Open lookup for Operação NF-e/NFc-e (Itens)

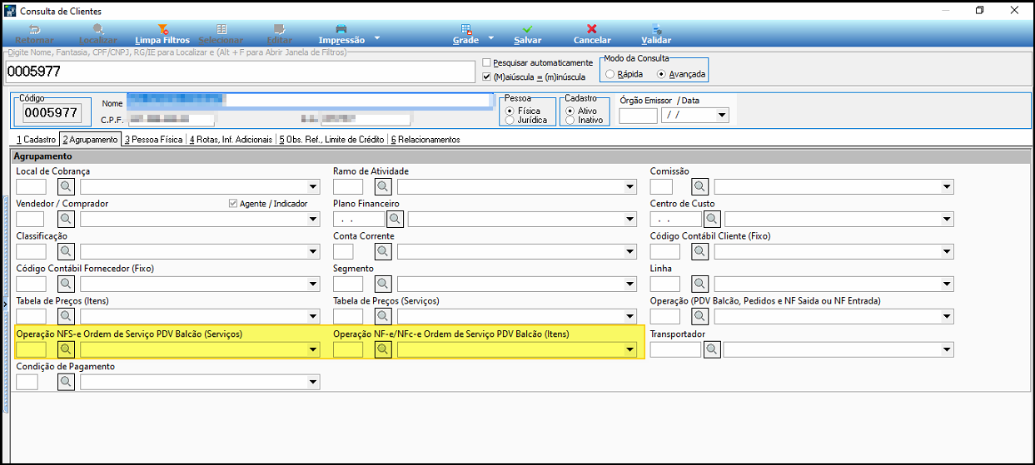tap(383, 349)
